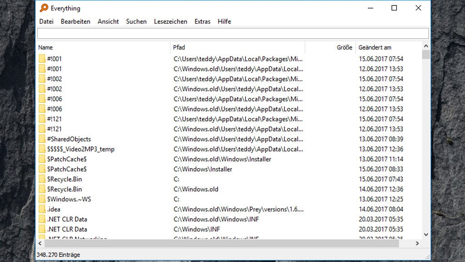The width and height of the screenshot is (465, 262).
Task: Select the $Recycle.Bin folder icon in C:
Action: [x=42, y=179]
